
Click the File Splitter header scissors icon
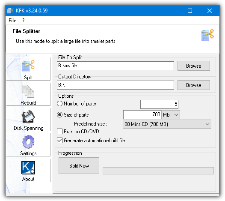pyautogui.click(x=207, y=35)
